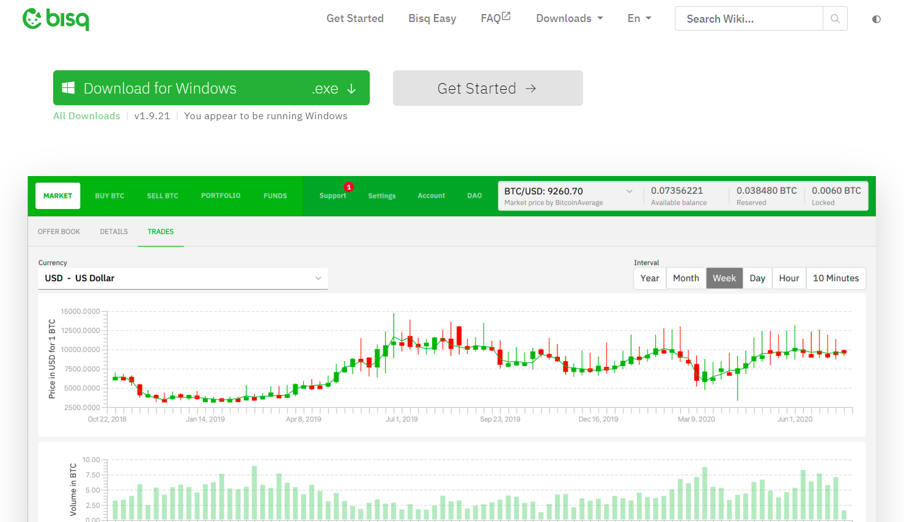Click the 0.07356221 available balance value
Viewport: 904px width, 522px height.
tap(677, 191)
